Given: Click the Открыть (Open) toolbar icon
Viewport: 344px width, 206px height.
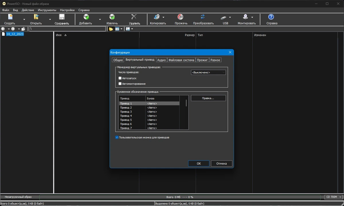Looking at the screenshot, I should (36, 17).
